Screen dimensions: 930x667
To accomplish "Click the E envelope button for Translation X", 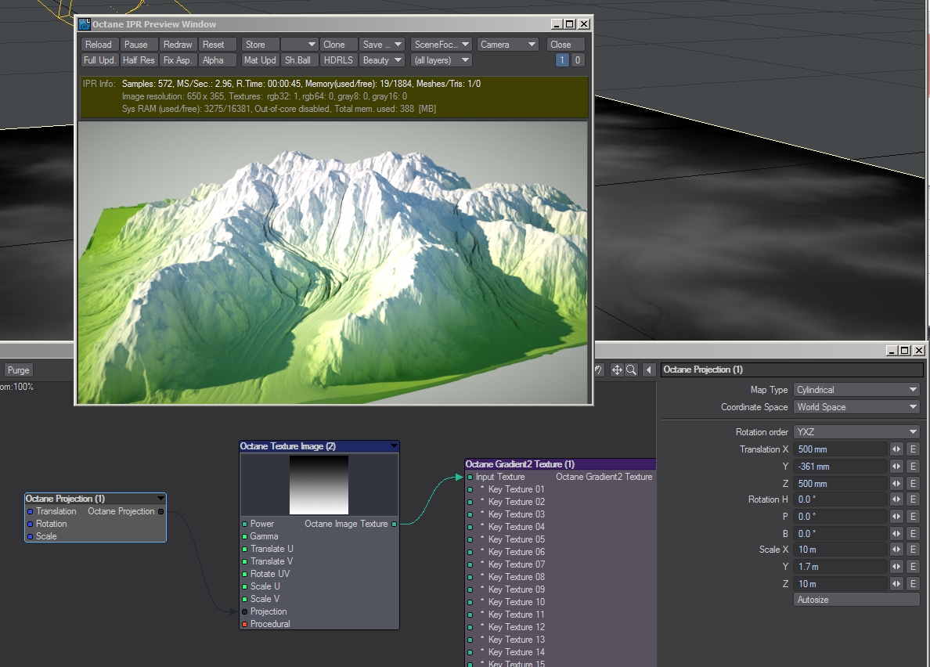I will pos(912,449).
